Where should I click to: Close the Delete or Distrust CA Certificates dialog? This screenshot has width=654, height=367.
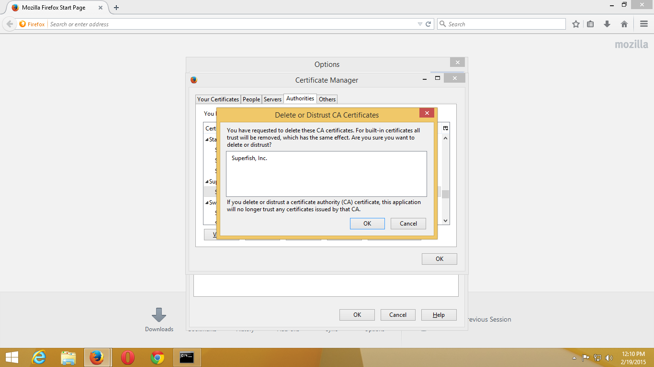[x=427, y=113]
